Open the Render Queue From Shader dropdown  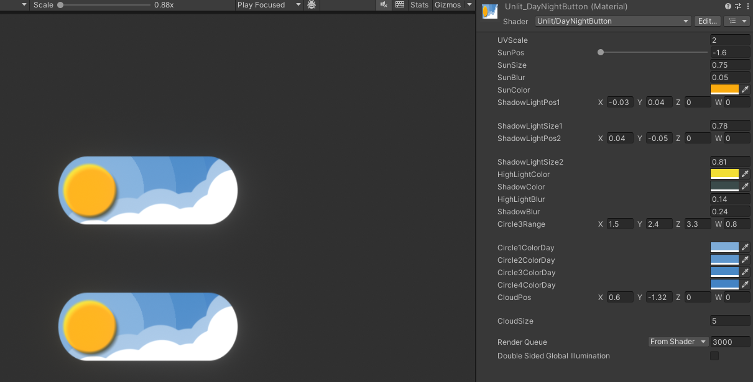(x=678, y=342)
